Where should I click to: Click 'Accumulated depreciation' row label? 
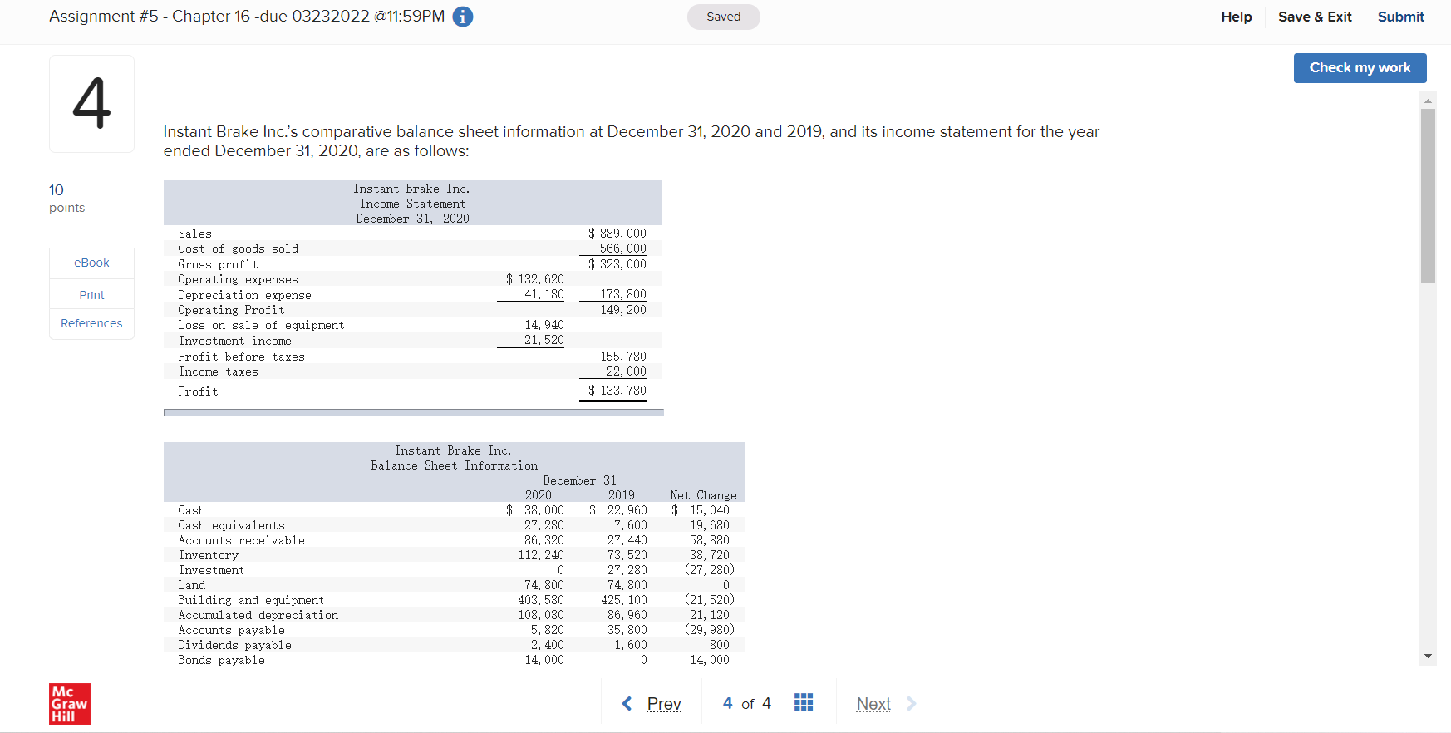pyautogui.click(x=258, y=615)
